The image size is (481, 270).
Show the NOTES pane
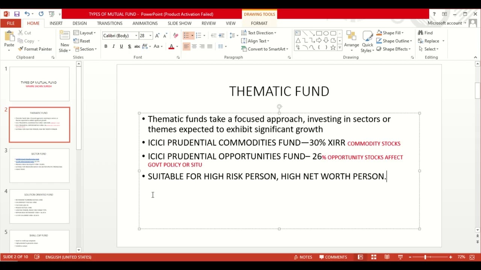303,257
